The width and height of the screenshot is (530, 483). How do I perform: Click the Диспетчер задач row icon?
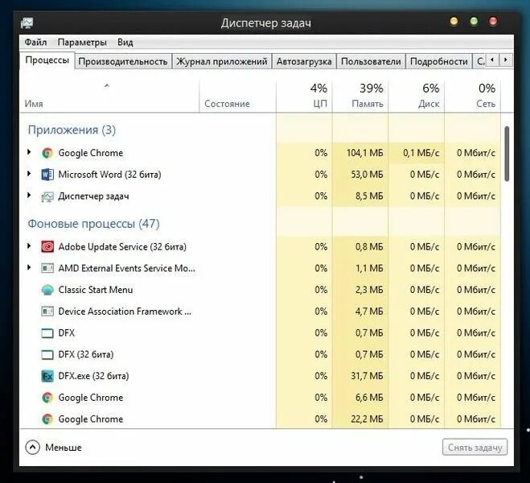click(47, 196)
